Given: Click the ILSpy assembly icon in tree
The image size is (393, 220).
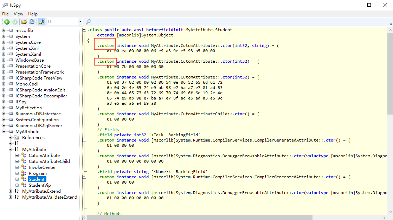Looking at the screenshot, I should pyautogui.click(x=10, y=102).
